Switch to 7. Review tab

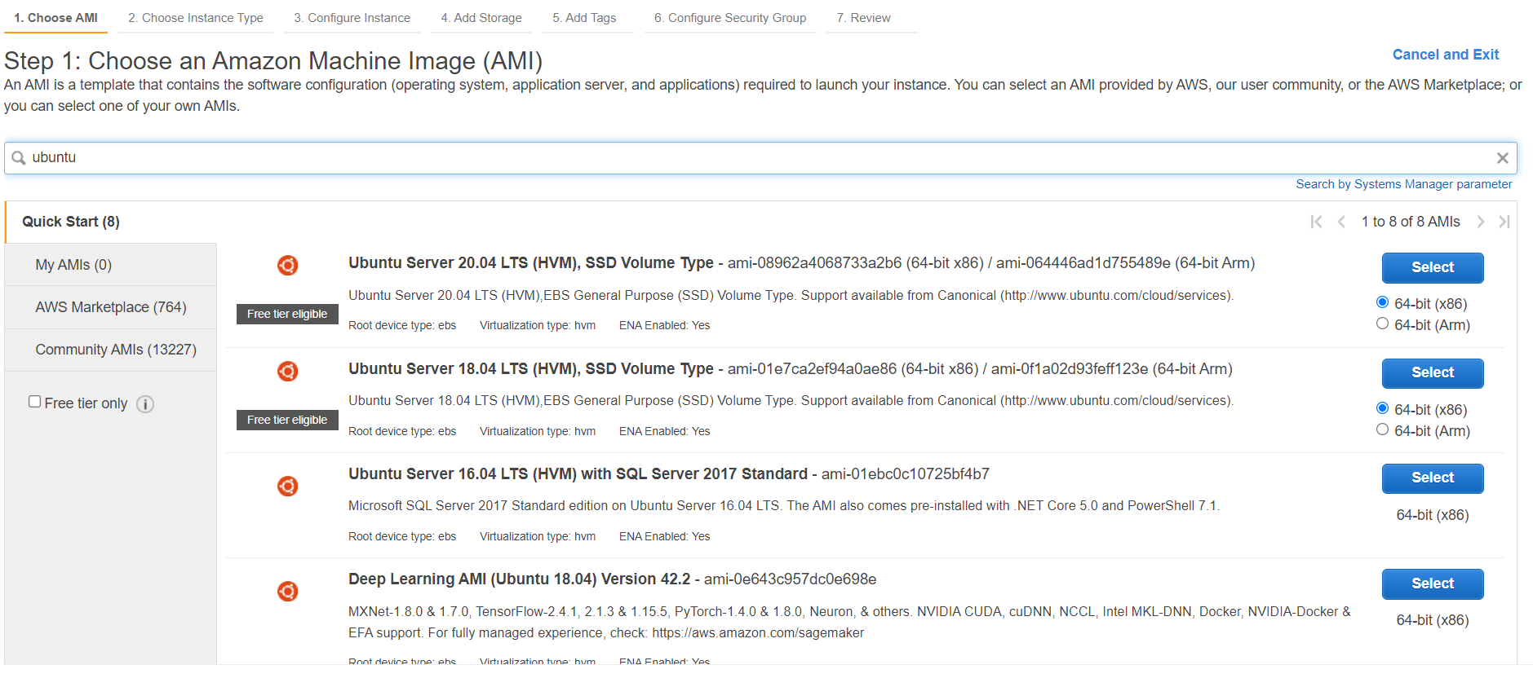tap(863, 18)
